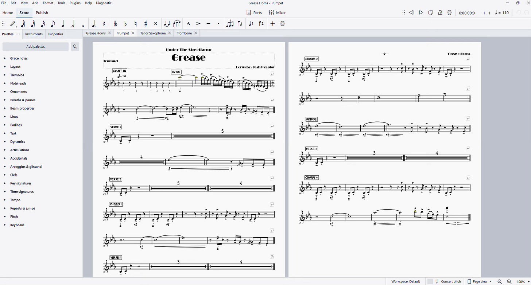
Task: Add marcato articulation
Action: [189, 24]
